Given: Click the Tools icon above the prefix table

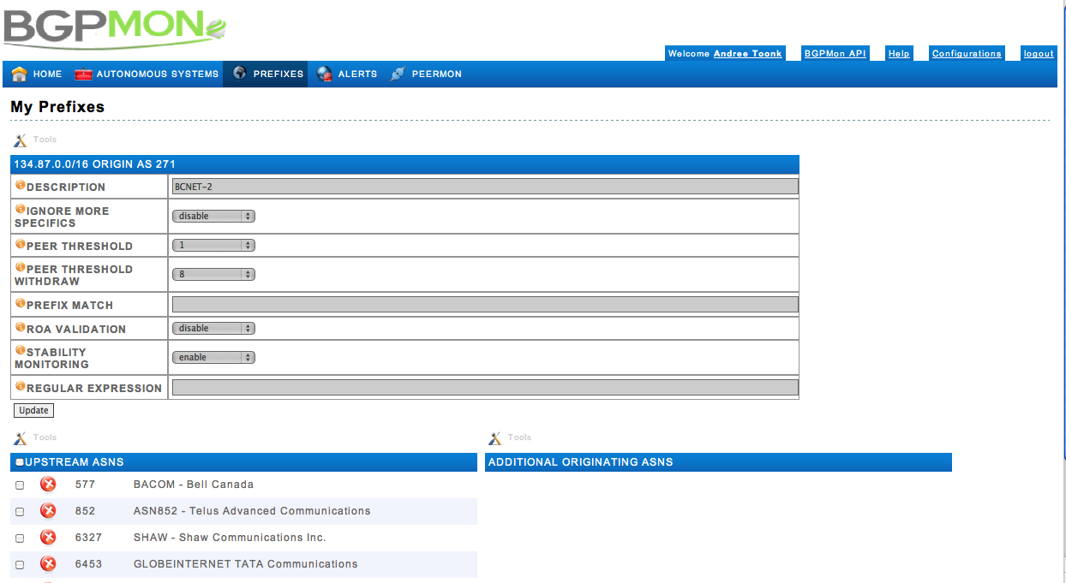Looking at the screenshot, I should click(x=21, y=140).
